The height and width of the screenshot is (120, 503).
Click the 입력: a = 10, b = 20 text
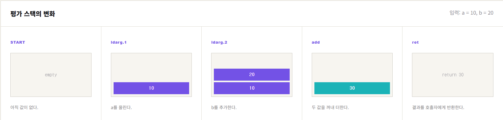coord(471,13)
